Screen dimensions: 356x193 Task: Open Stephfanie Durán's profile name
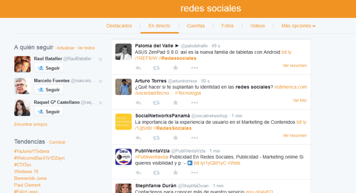click(x=155, y=186)
